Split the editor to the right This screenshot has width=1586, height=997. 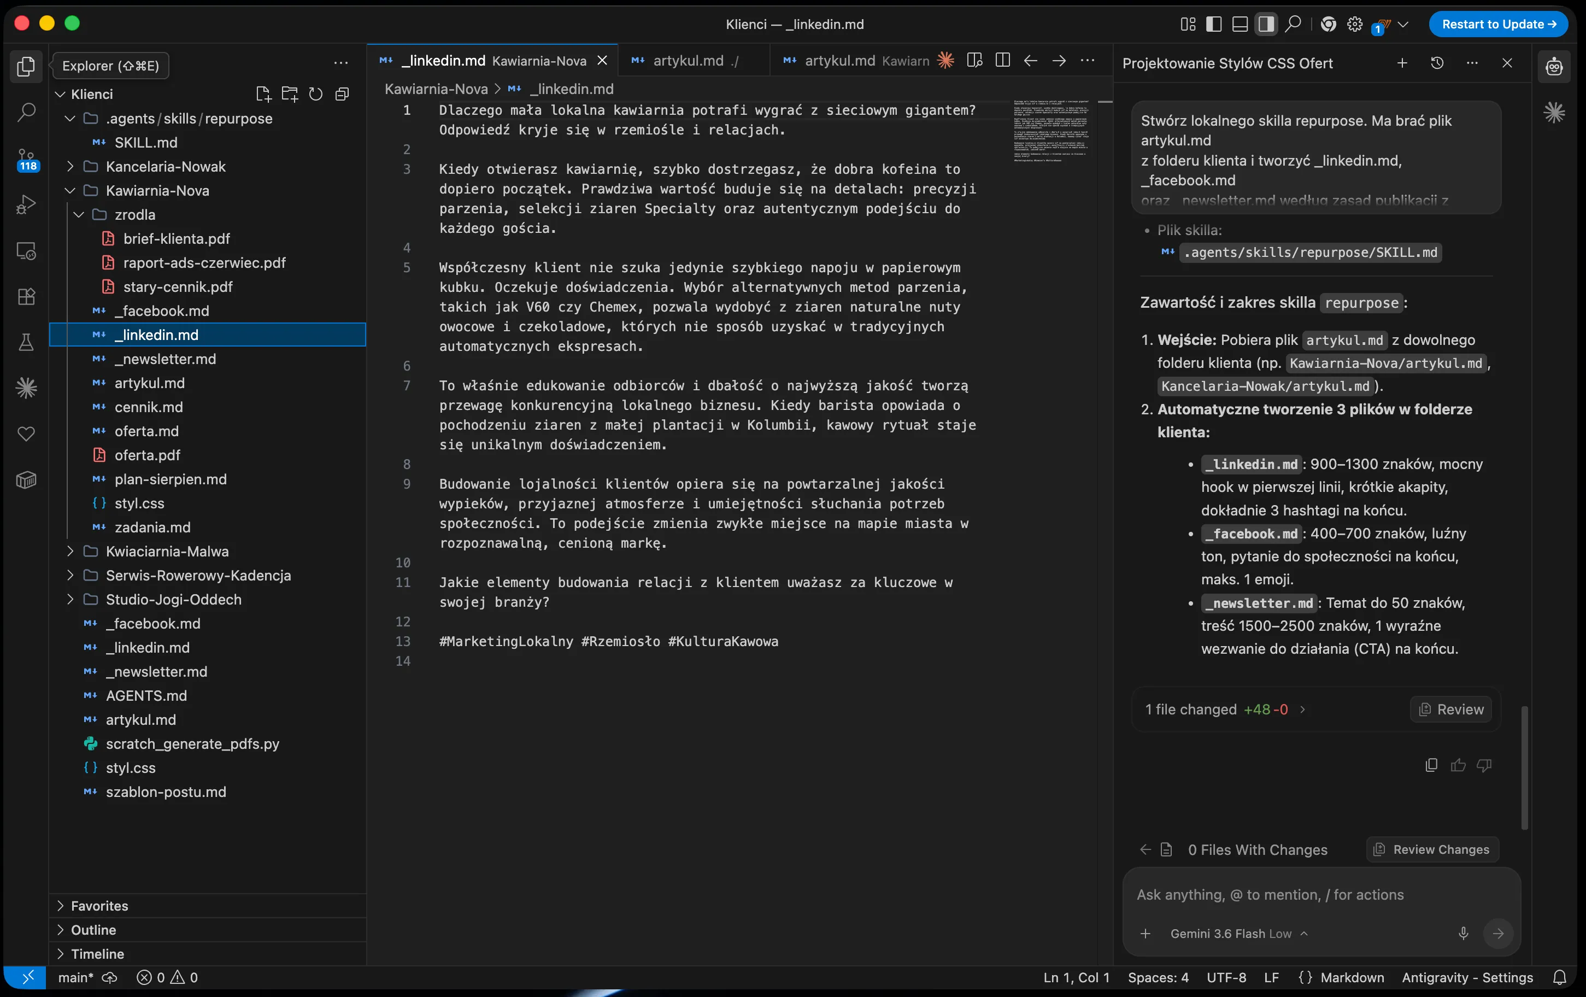1002,61
